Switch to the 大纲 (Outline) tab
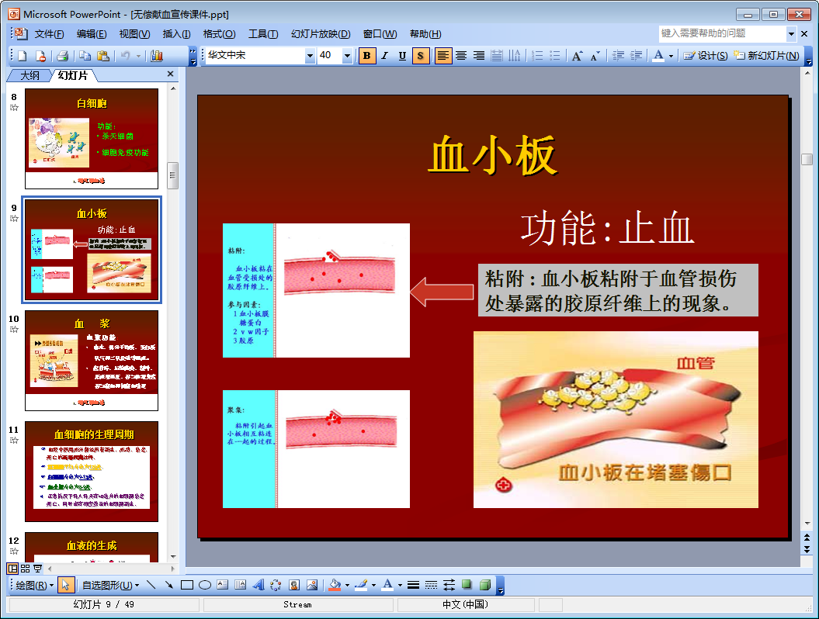This screenshot has height=619, width=819. point(29,76)
